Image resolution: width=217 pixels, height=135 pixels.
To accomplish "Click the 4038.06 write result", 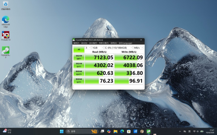I will (129, 65).
